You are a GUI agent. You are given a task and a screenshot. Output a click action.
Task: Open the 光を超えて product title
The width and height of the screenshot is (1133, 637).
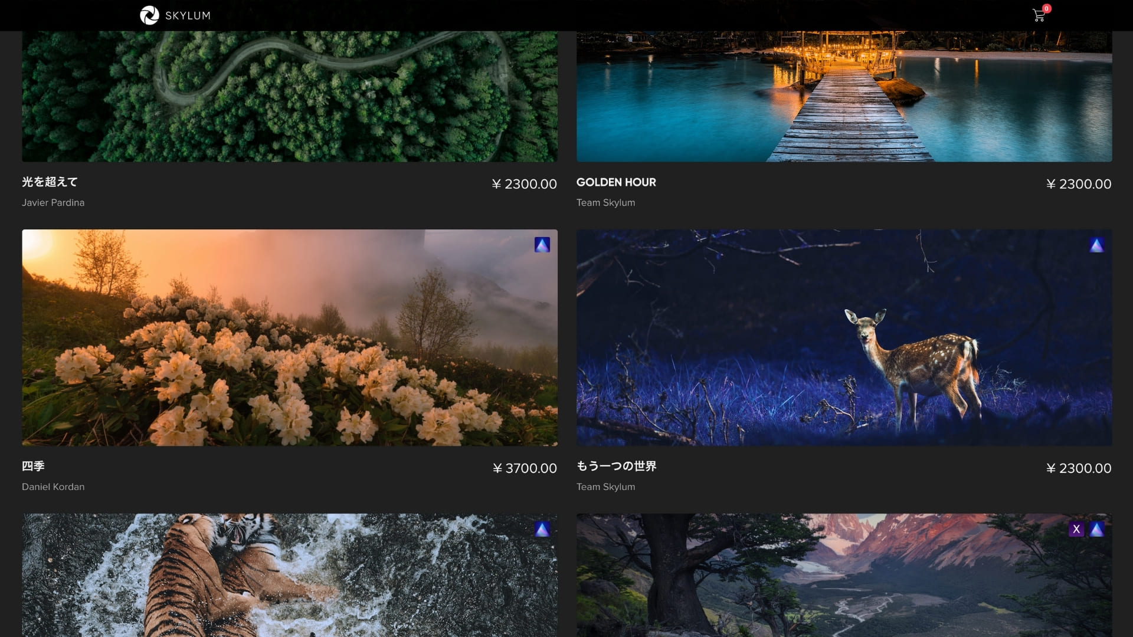[x=50, y=182]
